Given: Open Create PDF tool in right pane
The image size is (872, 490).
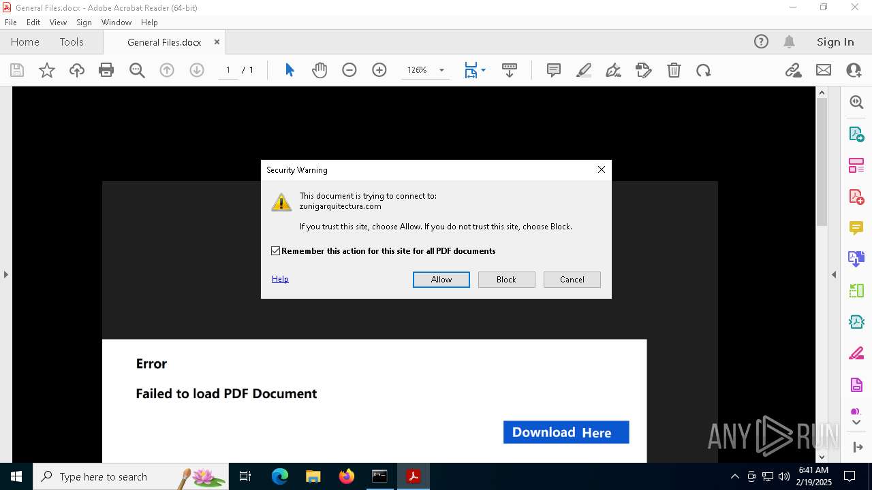Looking at the screenshot, I should [x=856, y=196].
